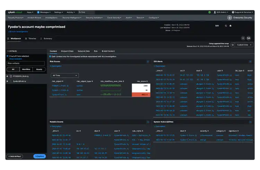Click the drag handle icon on Notable Events panel
This screenshot has width=260, height=170.
coord(148,122)
